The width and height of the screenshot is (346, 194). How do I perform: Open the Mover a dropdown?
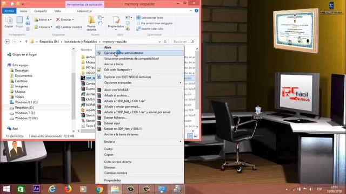pyautogui.click(x=43, y=20)
